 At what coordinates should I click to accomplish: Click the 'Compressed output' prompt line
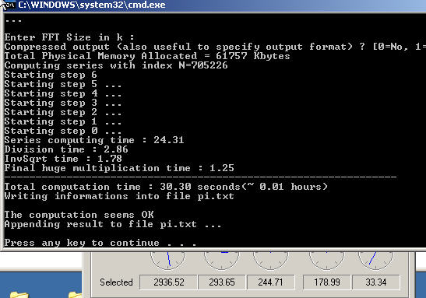(x=215, y=47)
